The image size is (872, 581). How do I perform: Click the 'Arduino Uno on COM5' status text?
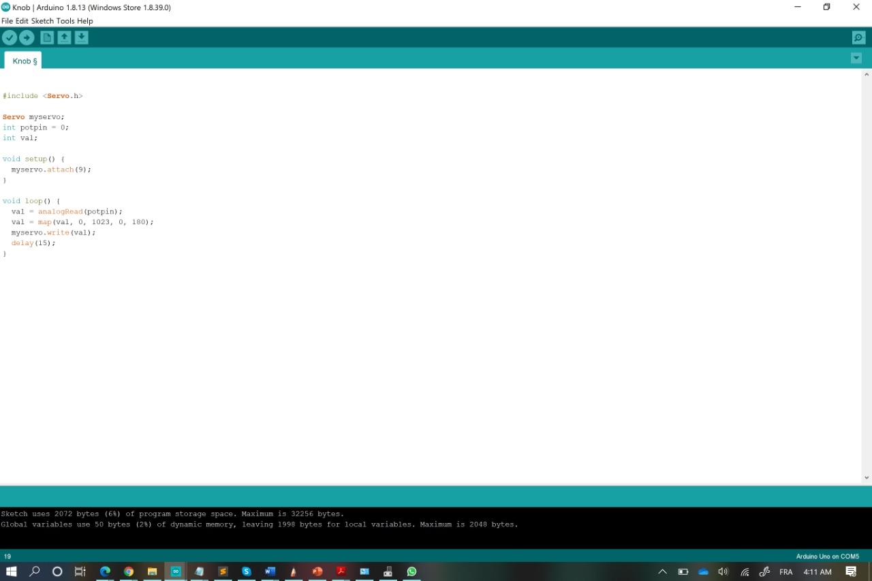tap(828, 556)
